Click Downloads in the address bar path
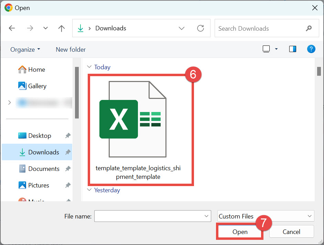 111,28
